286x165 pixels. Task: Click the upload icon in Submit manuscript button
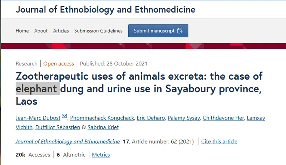point(180,31)
